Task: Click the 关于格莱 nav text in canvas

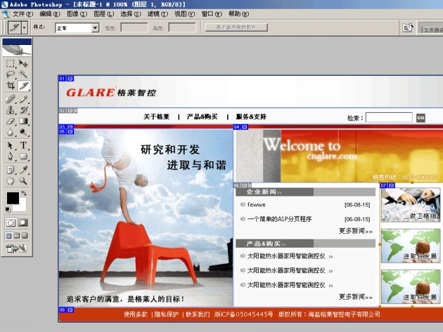Action: (x=156, y=117)
